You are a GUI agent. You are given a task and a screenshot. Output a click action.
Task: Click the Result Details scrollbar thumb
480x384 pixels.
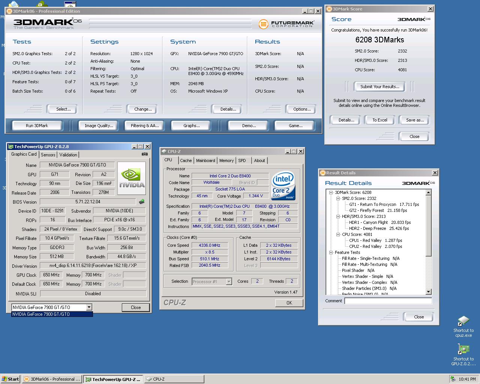(429, 226)
